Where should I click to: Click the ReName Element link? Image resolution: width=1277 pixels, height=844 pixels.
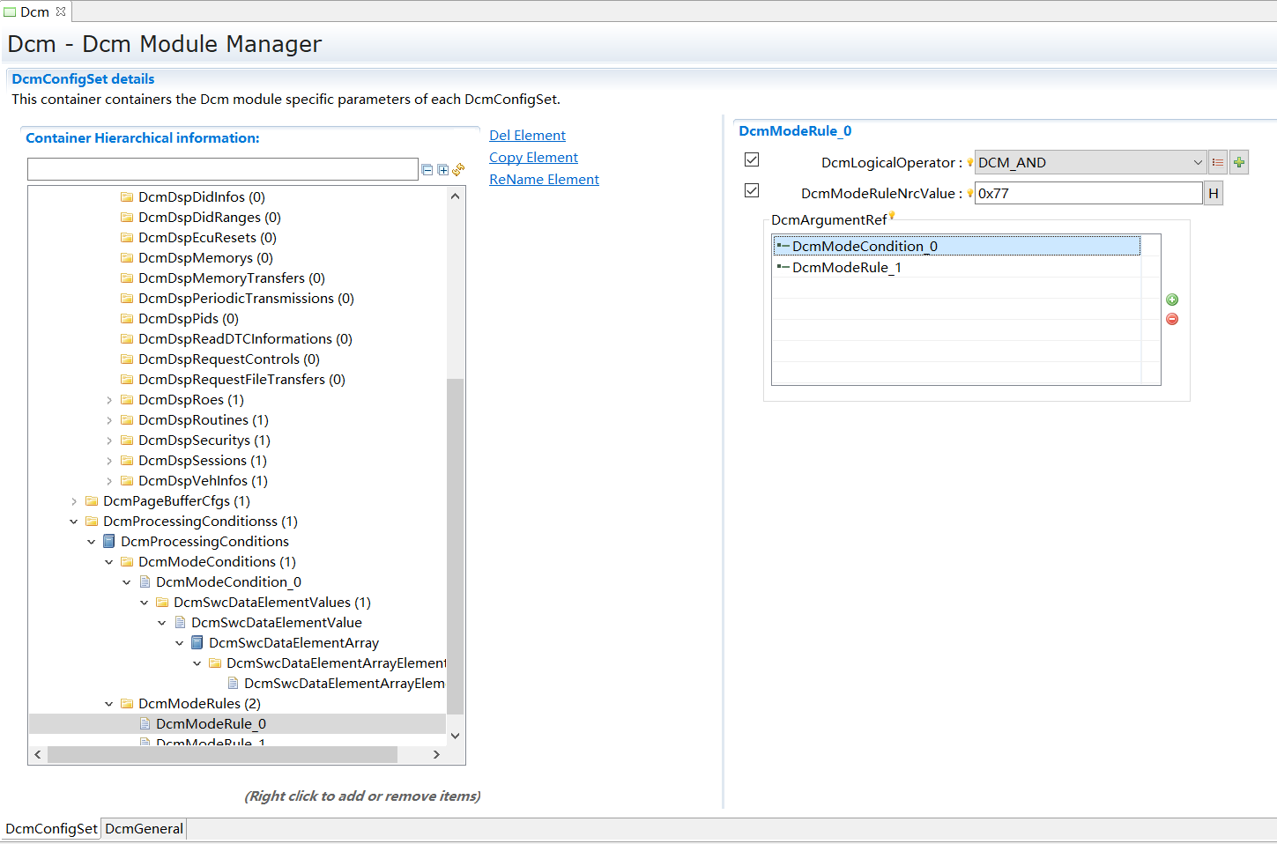pos(544,179)
